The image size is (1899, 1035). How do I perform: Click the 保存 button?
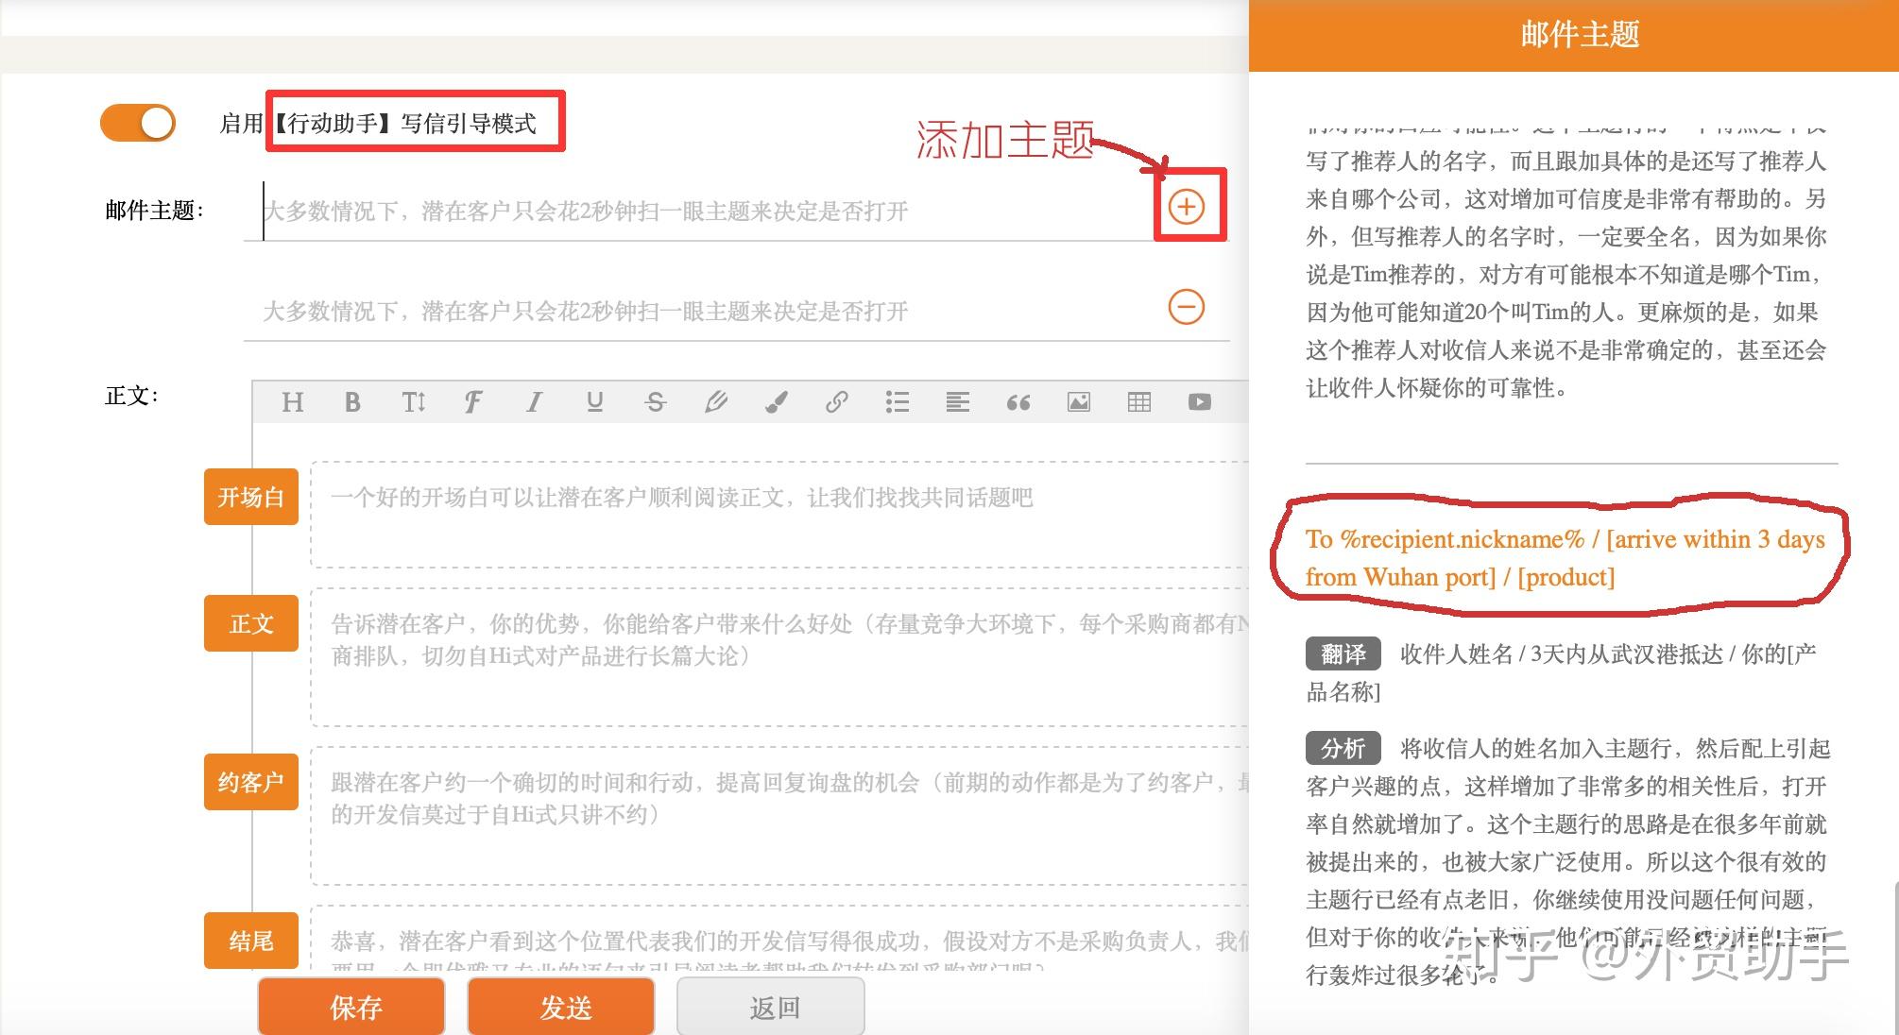(351, 1008)
